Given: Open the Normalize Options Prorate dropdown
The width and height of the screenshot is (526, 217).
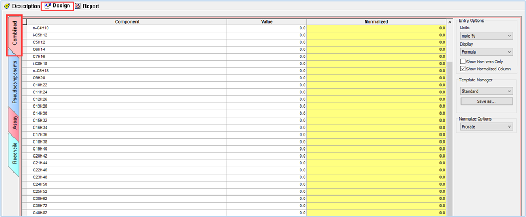Looking at the screenshot, I should (x=486, y=126).
